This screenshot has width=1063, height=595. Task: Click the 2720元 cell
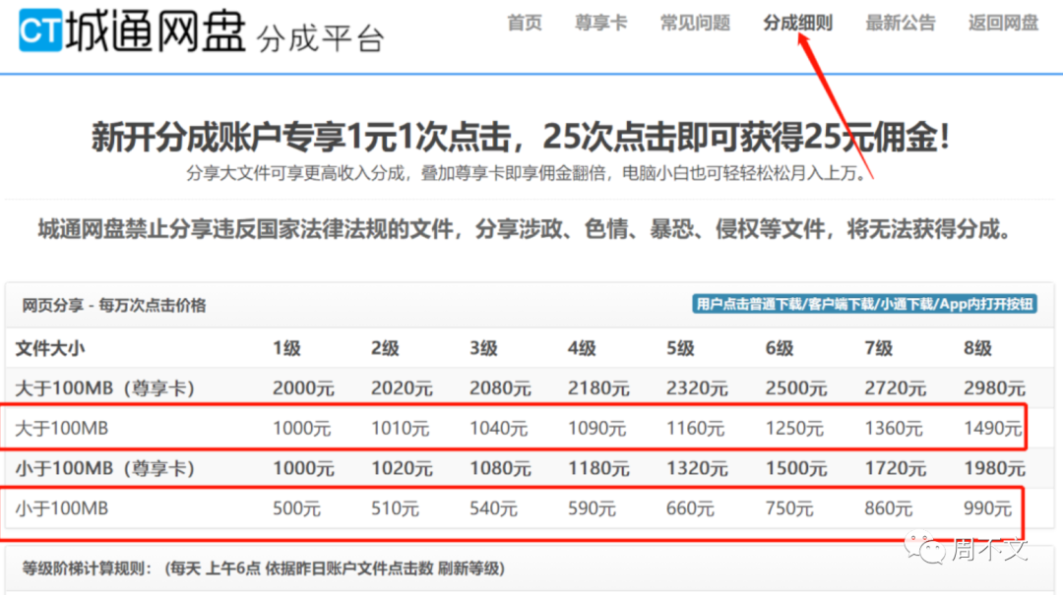point(895,388)
